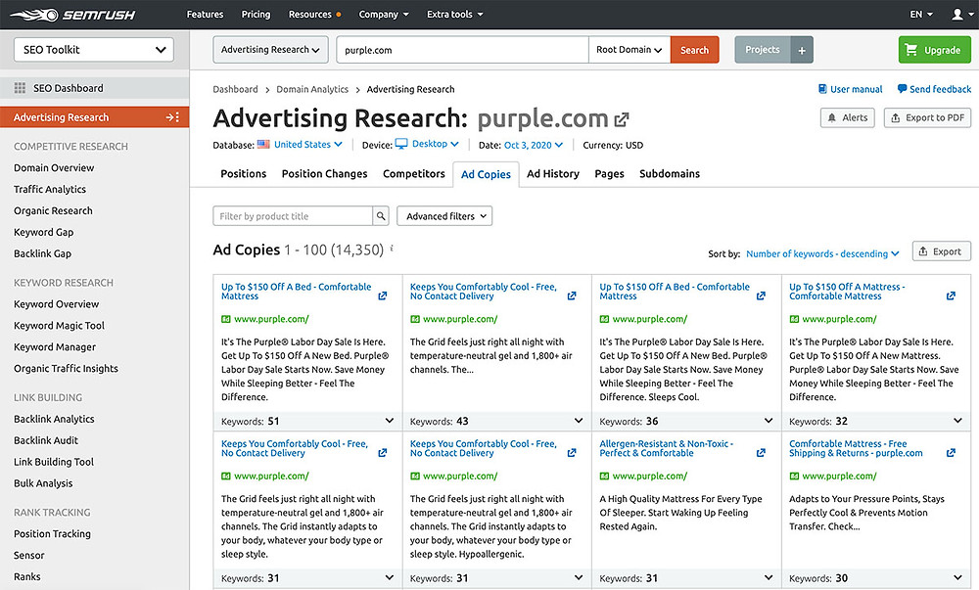Screen dimensions: 979x590
Task: Open the United States database dropdown
Action: pos(307,144)
